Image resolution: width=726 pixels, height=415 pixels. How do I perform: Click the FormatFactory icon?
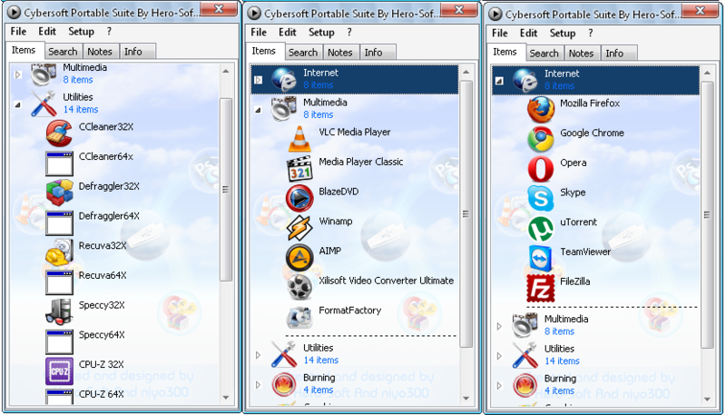tap(299, 317)
